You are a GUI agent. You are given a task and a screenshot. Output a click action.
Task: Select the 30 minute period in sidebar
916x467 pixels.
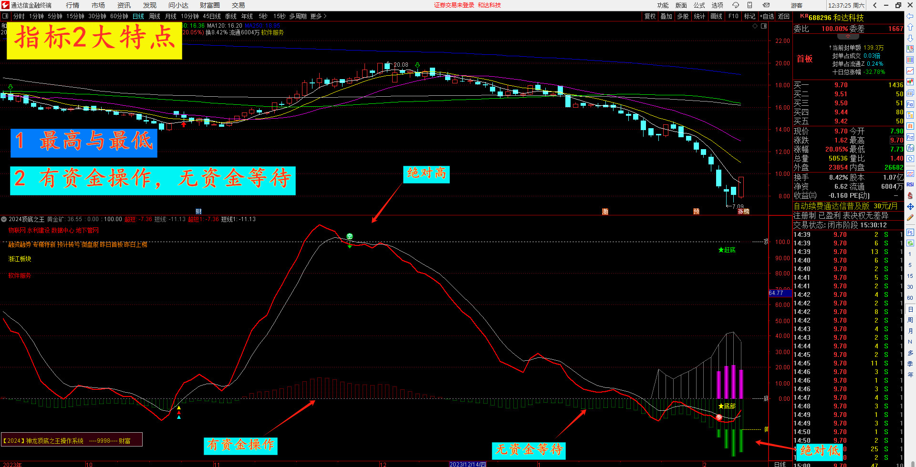[x=910, y=287]
